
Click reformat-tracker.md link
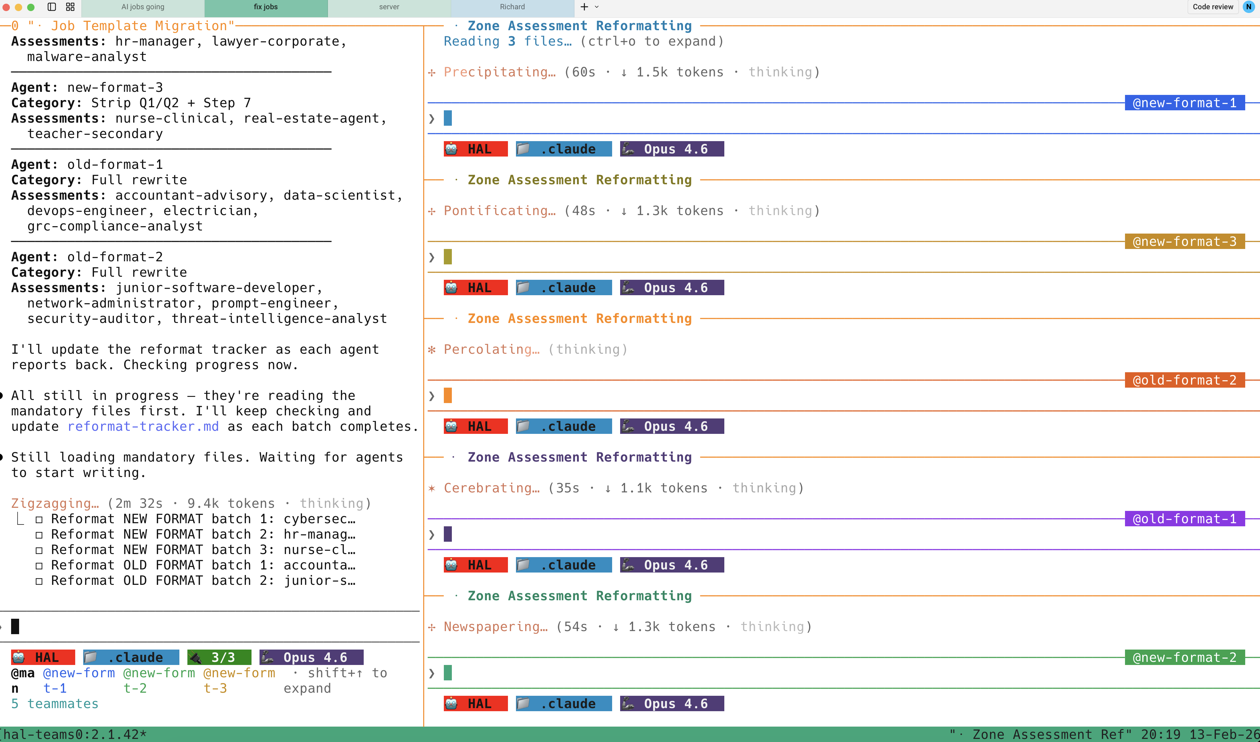click(143, 426)
